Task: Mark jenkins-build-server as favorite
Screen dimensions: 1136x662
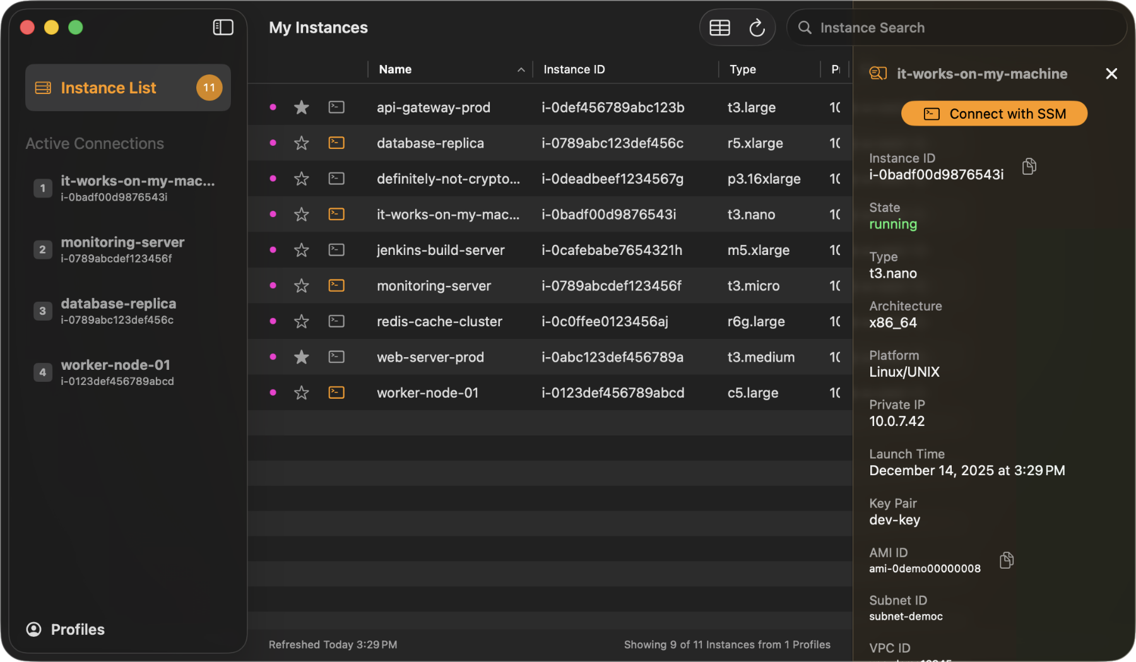Action: tap(302, 250)
